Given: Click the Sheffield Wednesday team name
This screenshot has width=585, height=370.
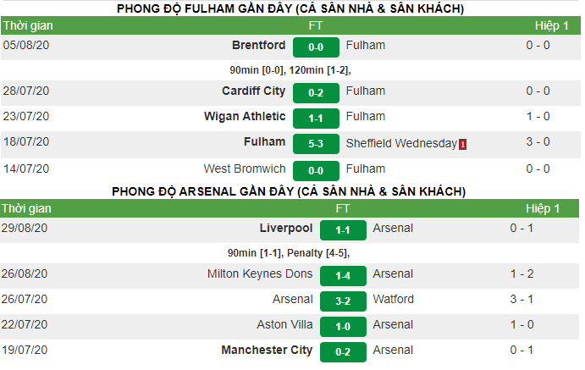Looking at the screenshot, I should (x=401, y=143).
